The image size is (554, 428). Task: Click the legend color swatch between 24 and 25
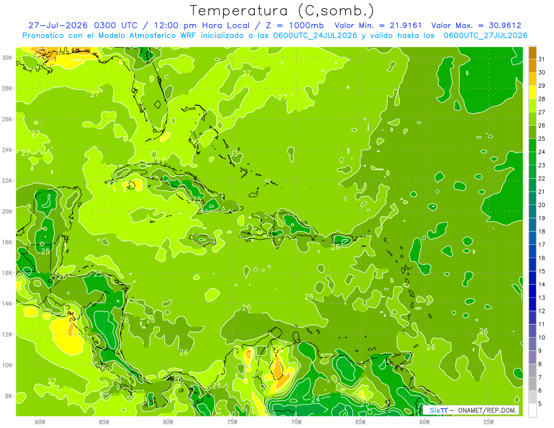tap(532, 145)
